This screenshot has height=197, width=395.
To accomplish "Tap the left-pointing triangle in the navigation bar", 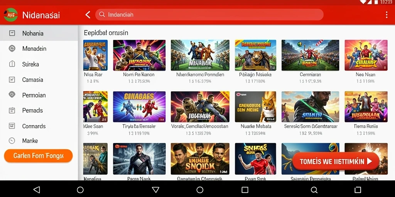I will pyautogui.click(x=37, y=190).
